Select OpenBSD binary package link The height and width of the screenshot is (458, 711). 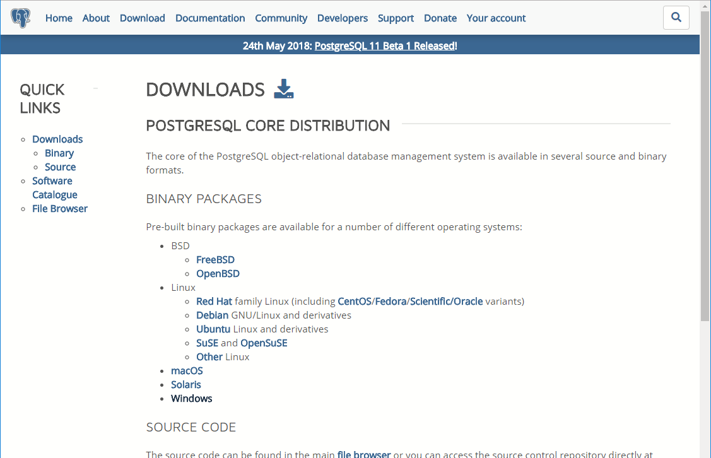coord(218,274)
